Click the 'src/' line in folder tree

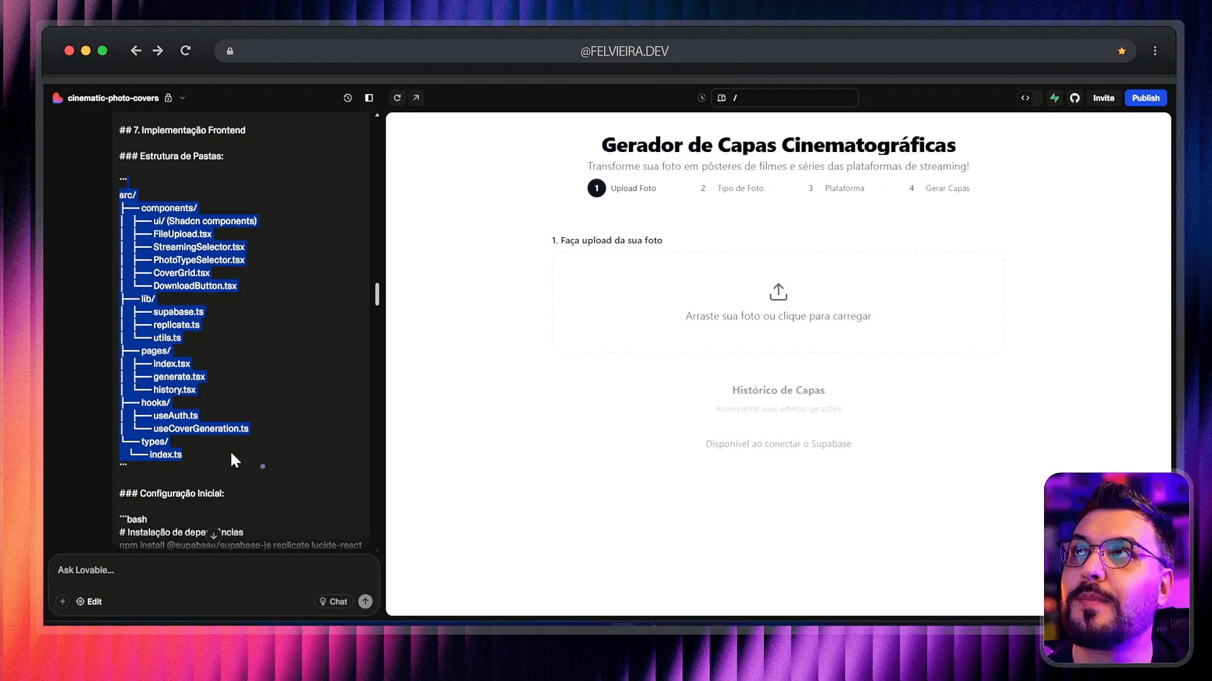click(x=128, y=195)
